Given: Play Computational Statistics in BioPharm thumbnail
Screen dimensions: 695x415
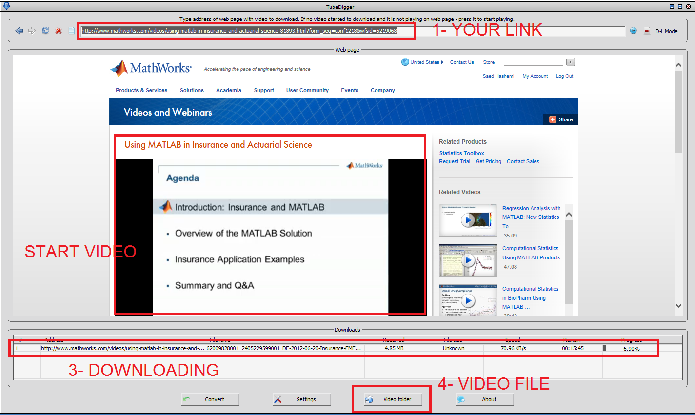Looking at the screenshot, I should [x=468, y=300].
